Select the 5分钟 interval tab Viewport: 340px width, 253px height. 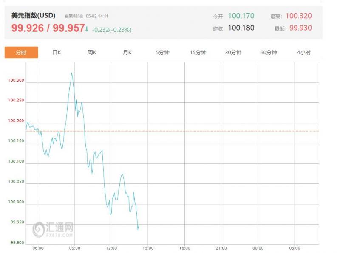point(162,52)
